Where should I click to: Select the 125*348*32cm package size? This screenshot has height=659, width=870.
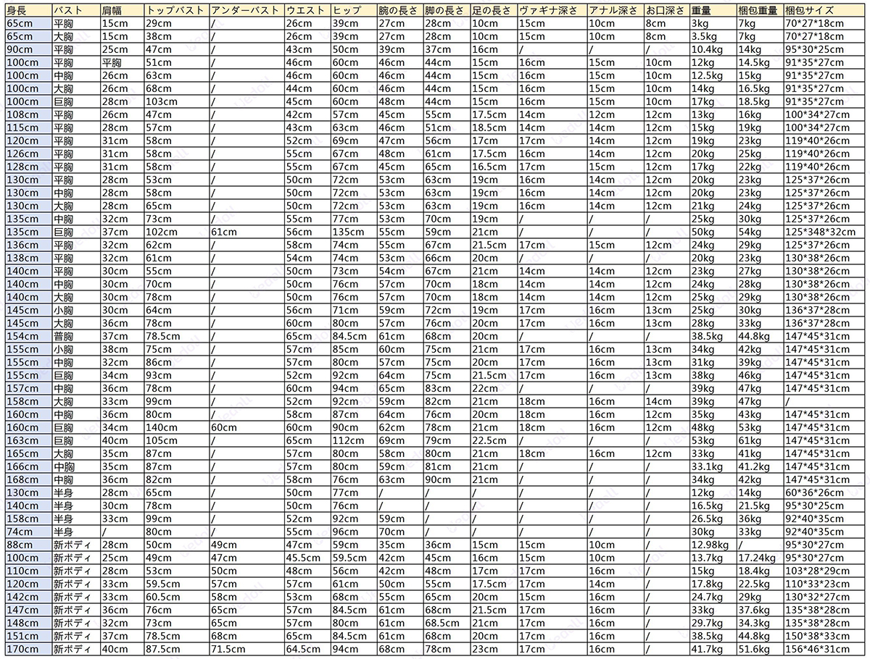pos(825,232)
